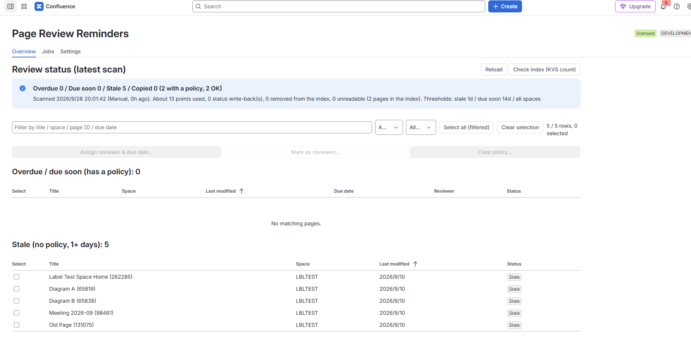Tick checkbox for Old Page (131075)

click(x=17, y=325)
